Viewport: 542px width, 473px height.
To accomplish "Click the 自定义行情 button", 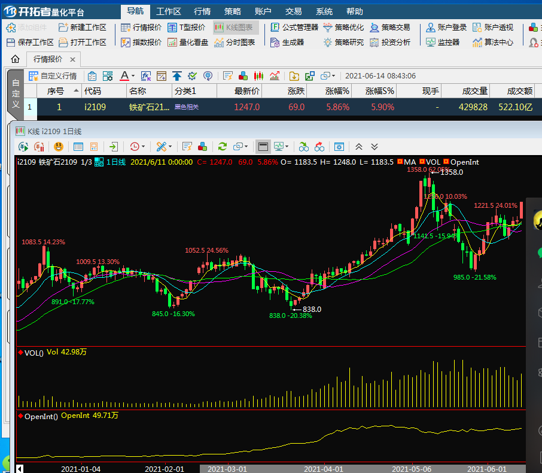I will coord(53,76).
